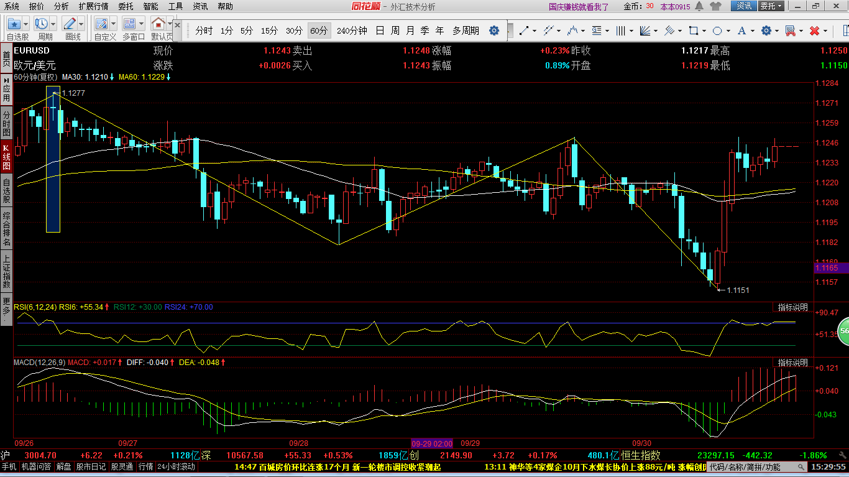The width and height of the screenshot is (849, 477).
Task: Open the 报价 menu
Action: 36,6
